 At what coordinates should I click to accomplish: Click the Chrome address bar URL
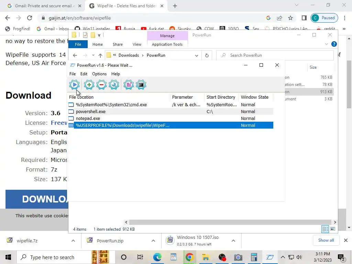coord(80,18)
